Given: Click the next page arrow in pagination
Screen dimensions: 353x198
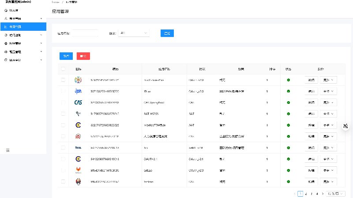Looking at the screenshot, I should tap(323, 194).
